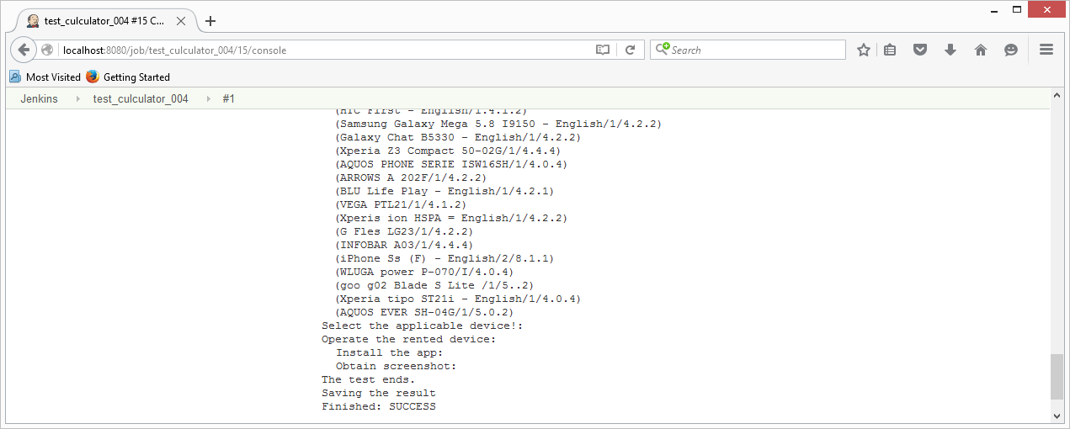Go to Firefox Home icon
Viewport: 1070px width, 429px height.
click(x=981, y=50)
